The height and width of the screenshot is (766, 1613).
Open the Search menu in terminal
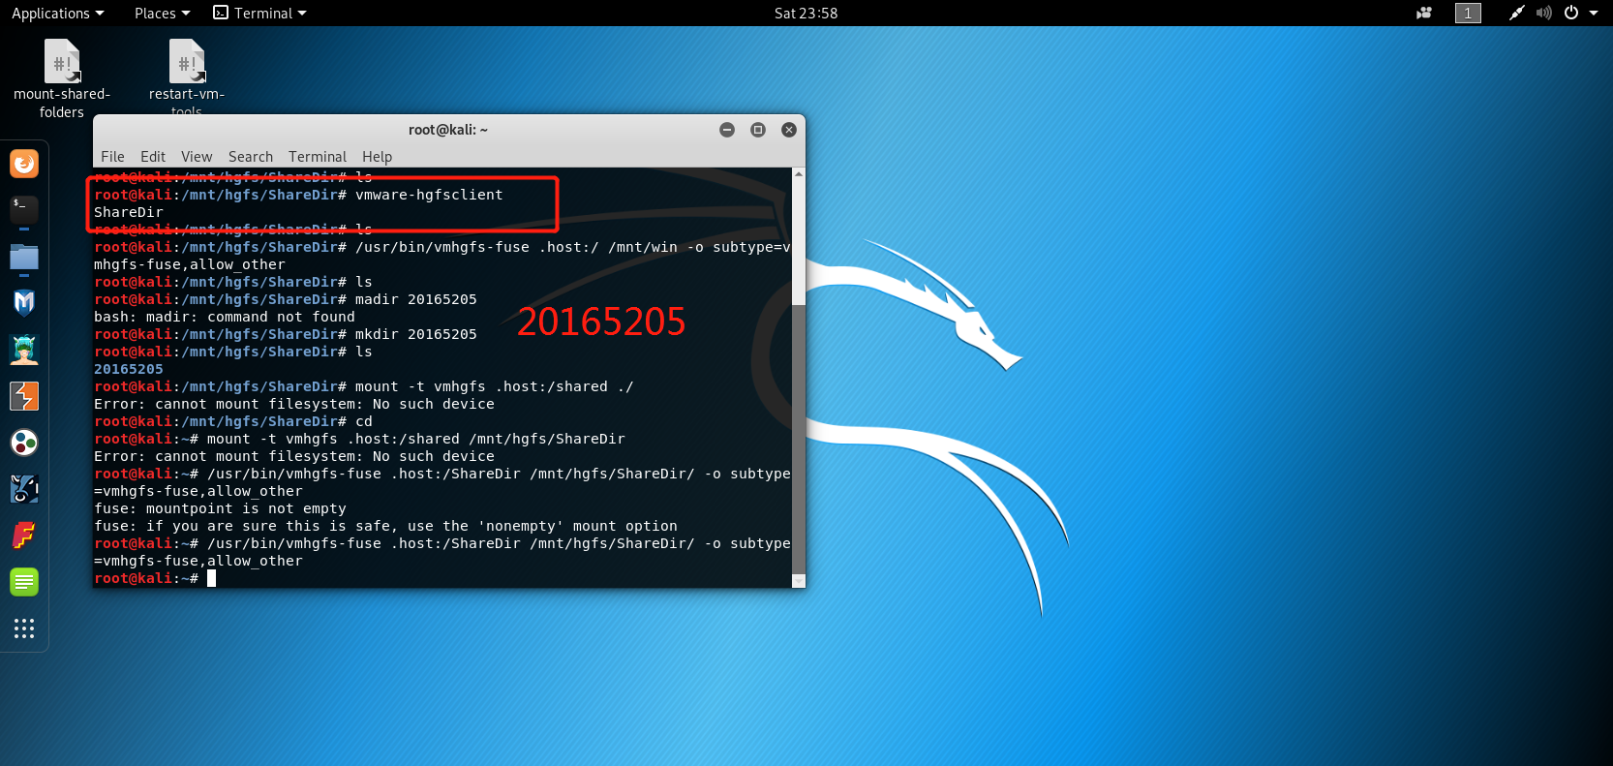coord(251,156)
